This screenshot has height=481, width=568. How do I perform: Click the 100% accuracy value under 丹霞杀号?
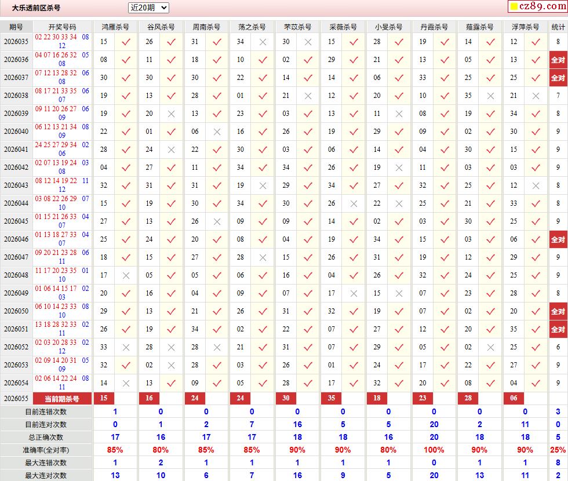434,450
